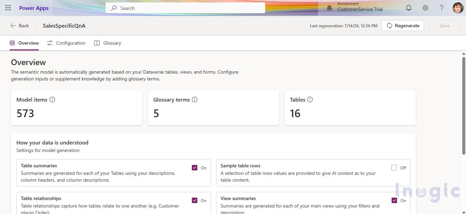Viewport: 466px width, 214px height.
Task: Open the app launcher waffle icon
Action: 8,8
